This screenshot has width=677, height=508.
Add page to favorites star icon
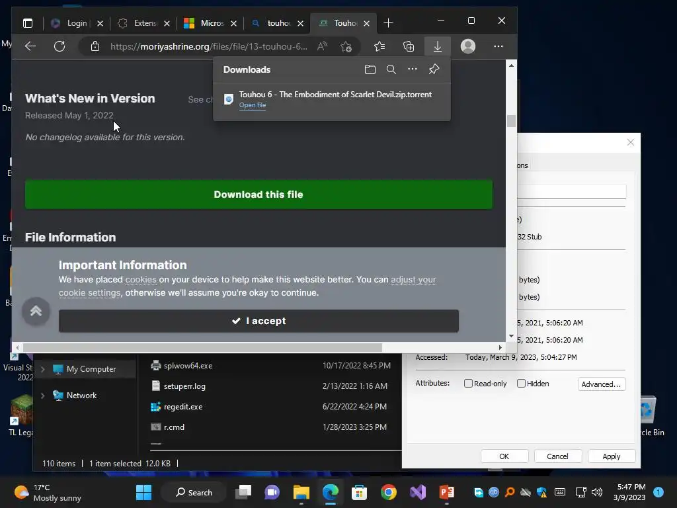point(346,46)
